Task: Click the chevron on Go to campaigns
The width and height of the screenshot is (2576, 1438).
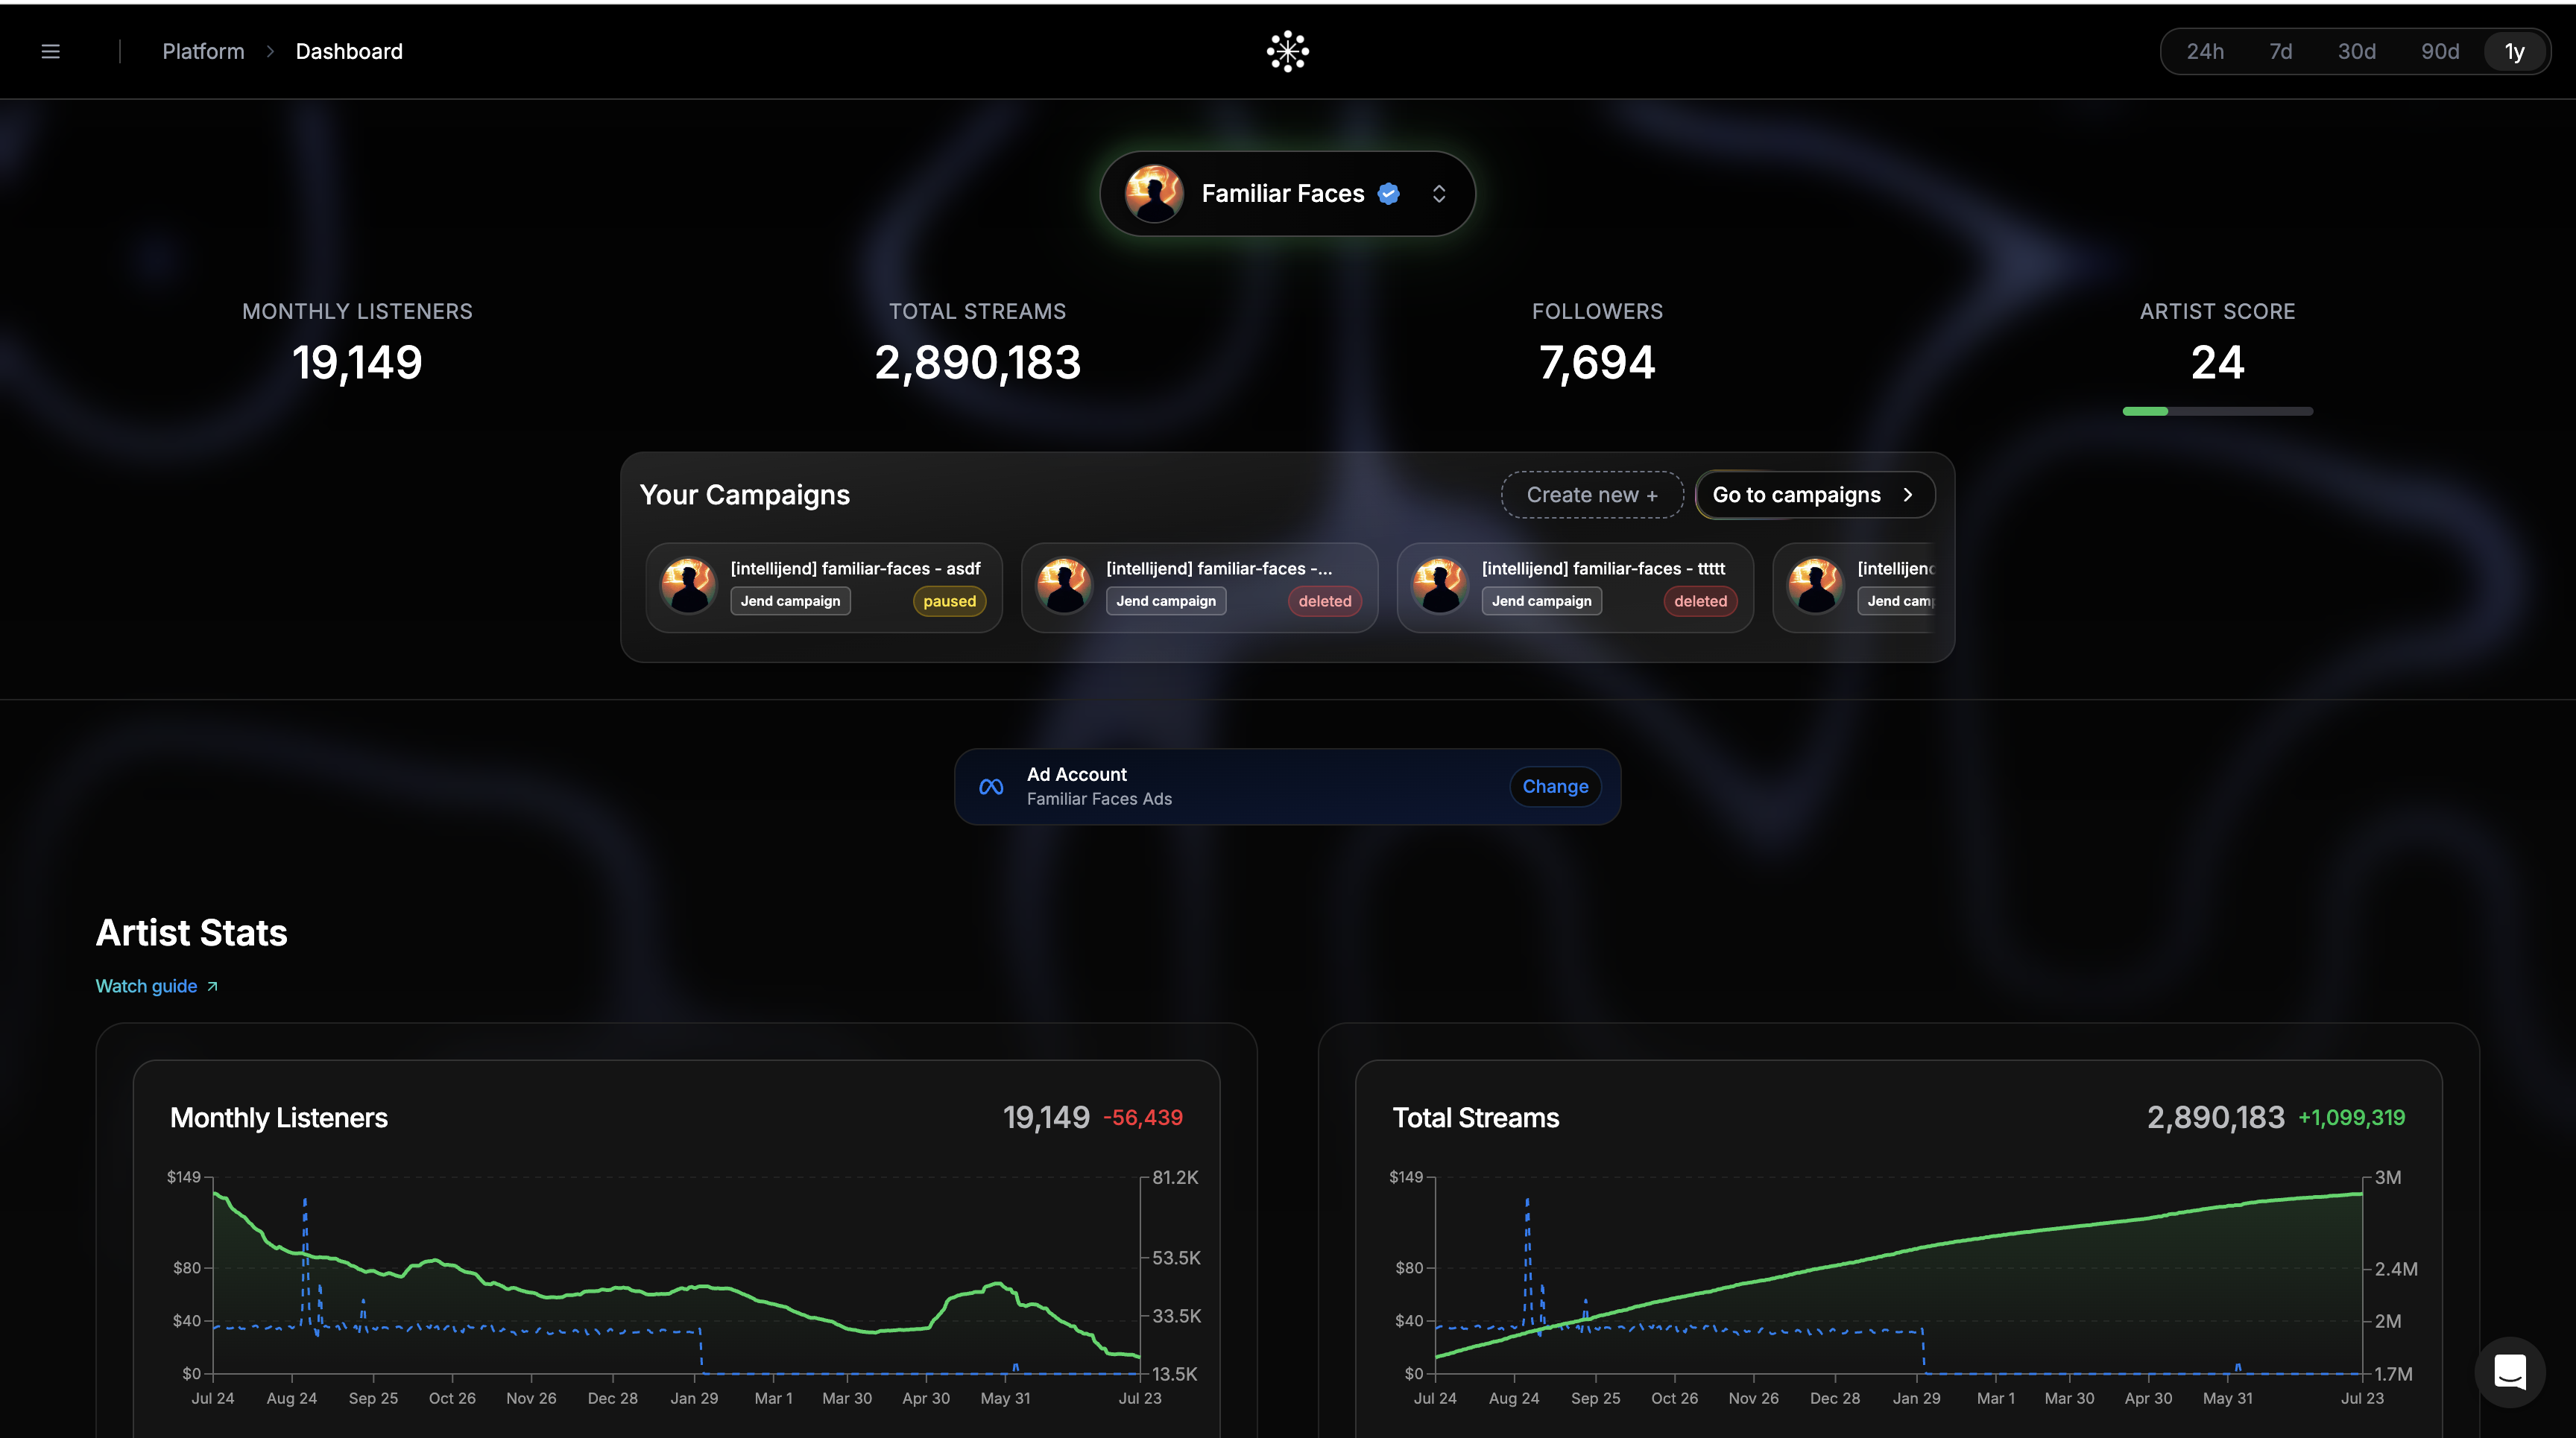Action: [x=1907, y=495]
